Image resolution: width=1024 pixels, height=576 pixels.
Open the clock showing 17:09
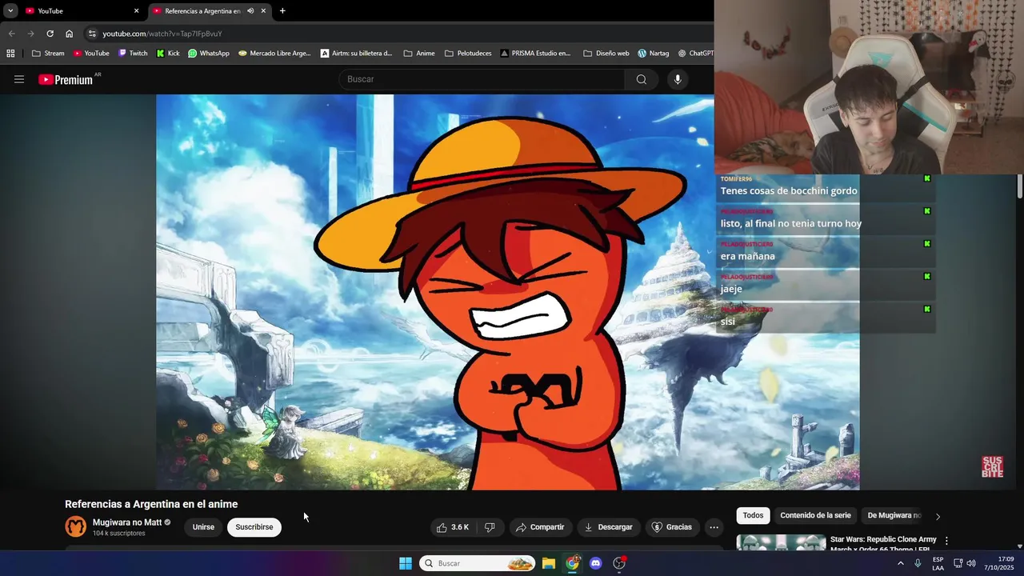tap(998, 563)
